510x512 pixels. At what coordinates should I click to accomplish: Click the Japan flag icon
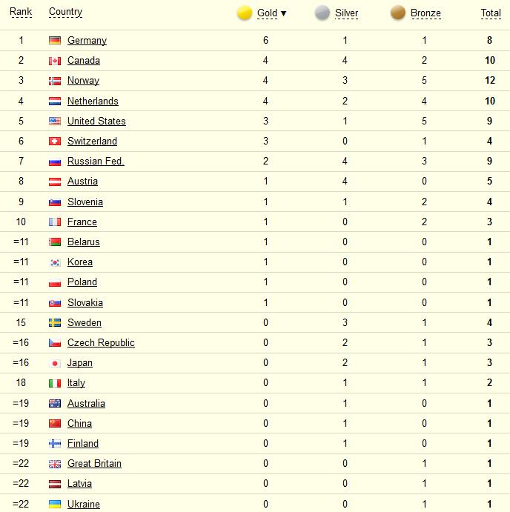55,363
